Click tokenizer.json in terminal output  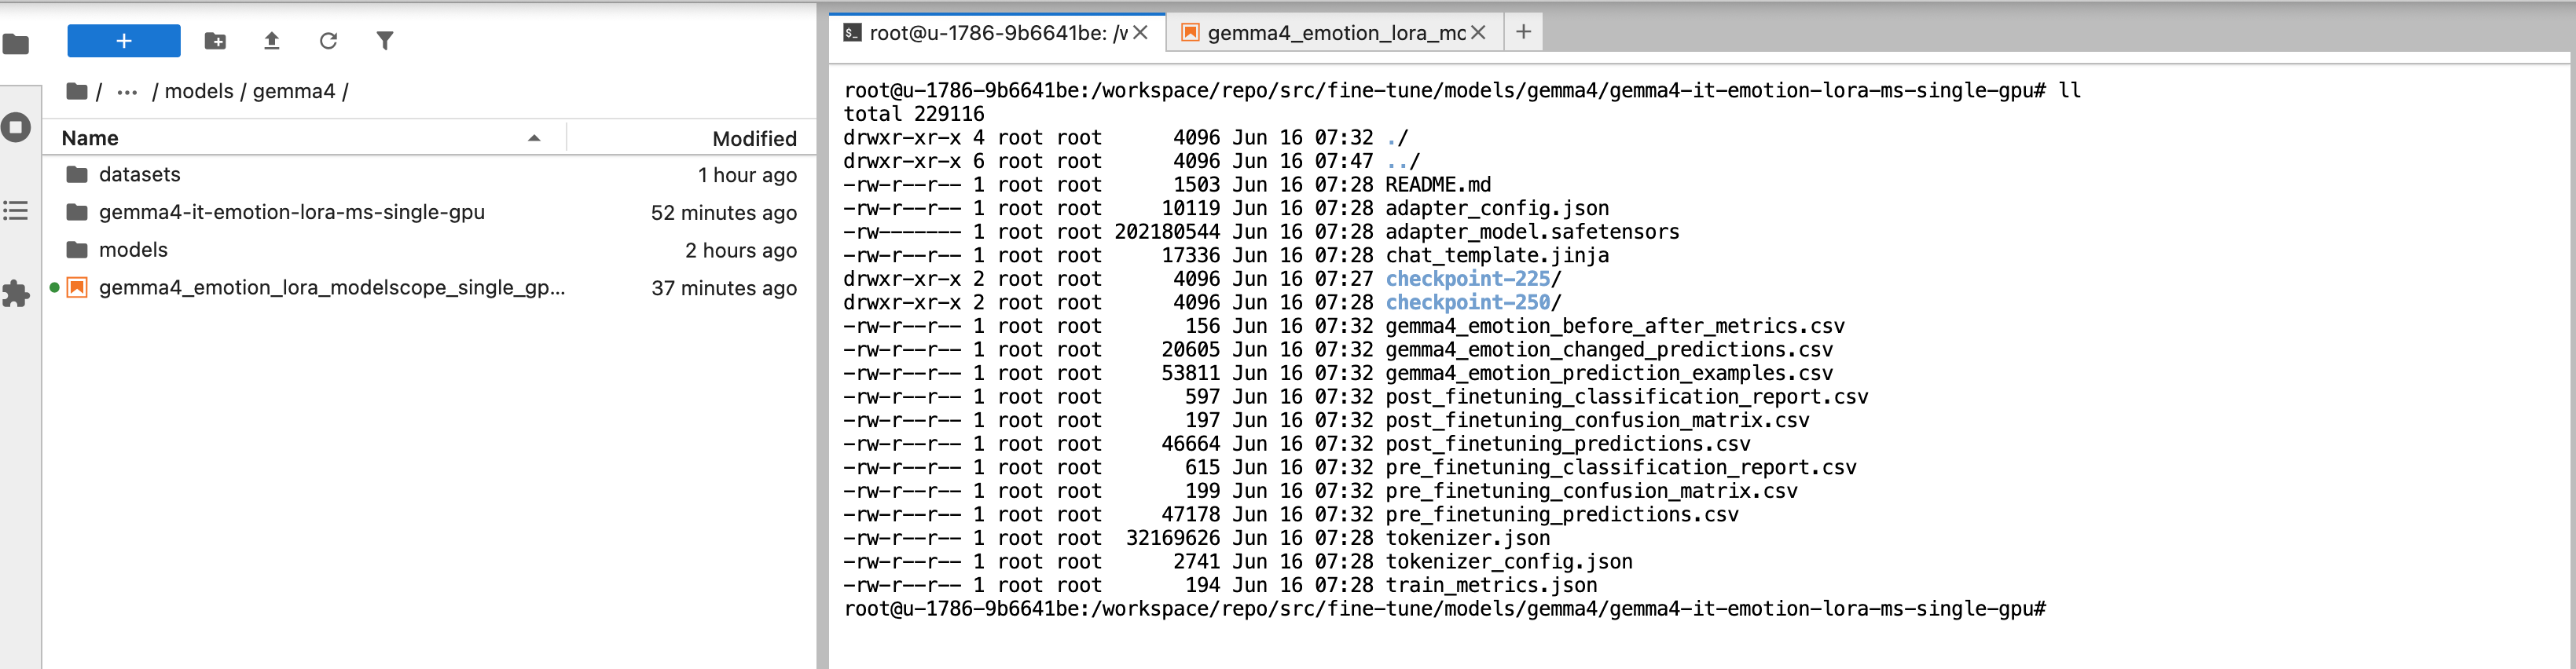1467,539
